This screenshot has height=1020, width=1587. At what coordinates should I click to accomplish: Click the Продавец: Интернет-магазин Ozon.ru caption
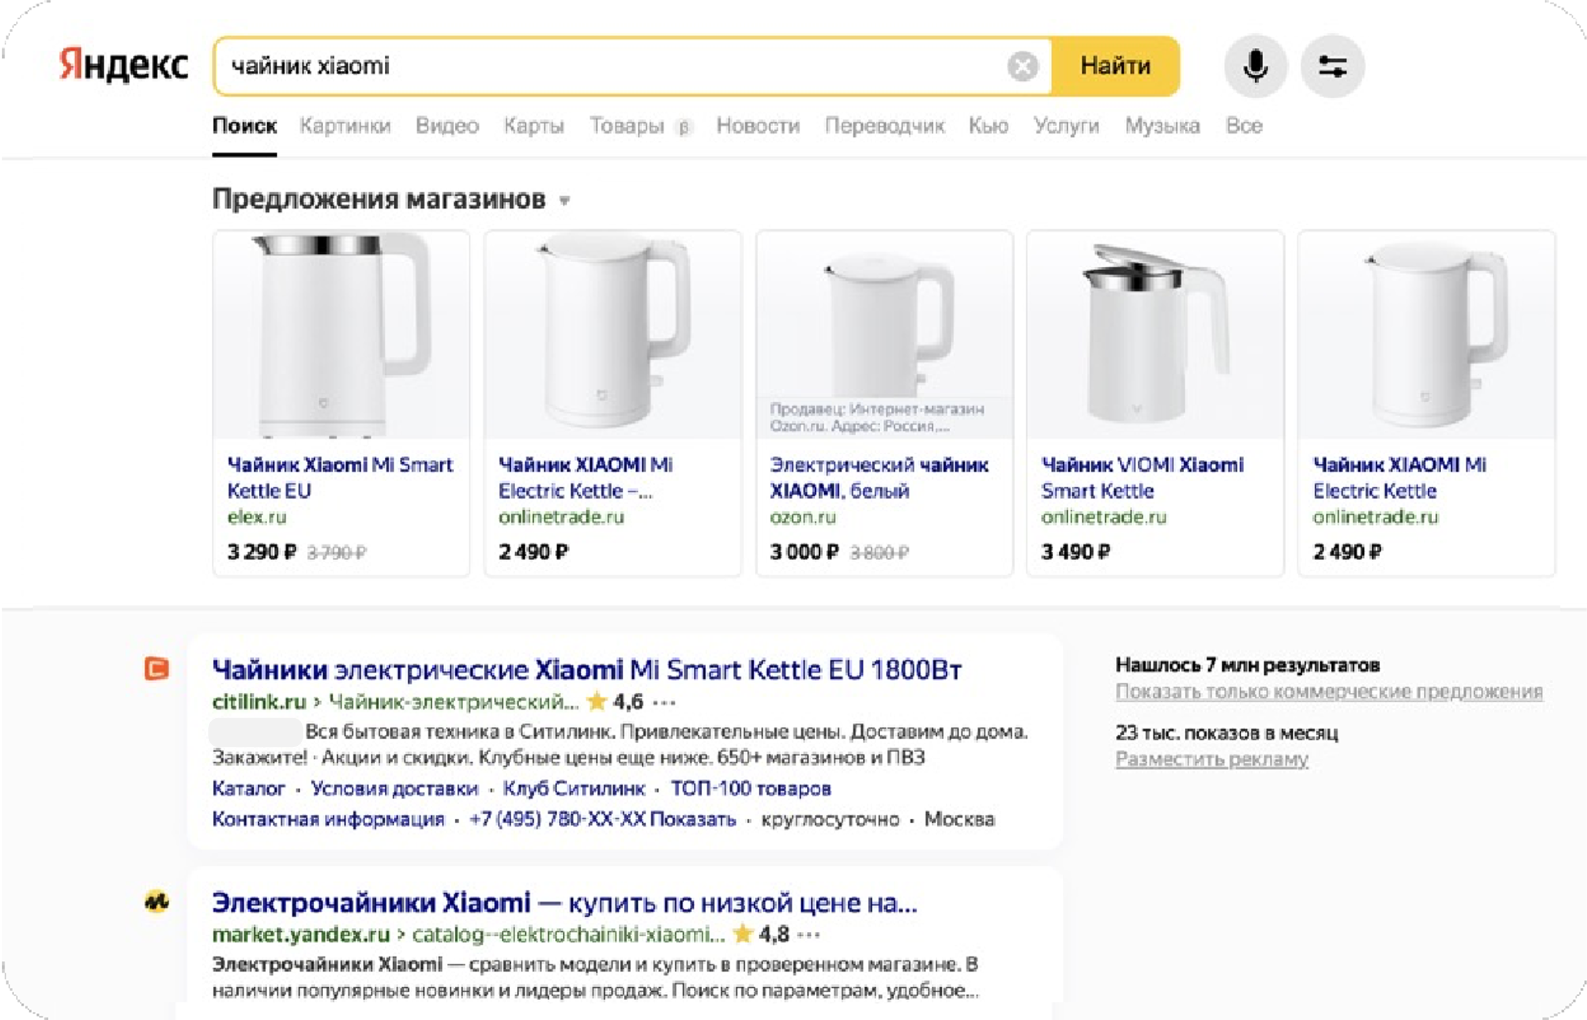click(877, 417)
